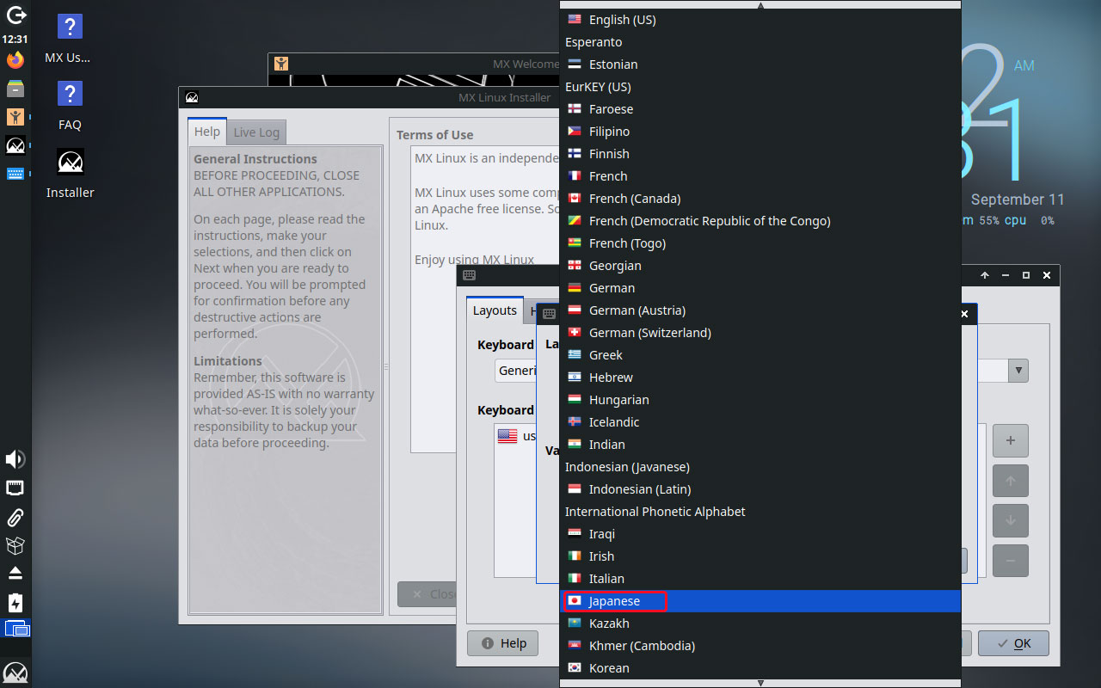Open the volume control icon
Viewport: 1101px width, 688px height.
[15, 459]
